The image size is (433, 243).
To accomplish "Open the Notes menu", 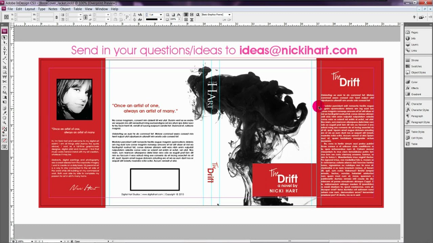I will click(53, 9).
